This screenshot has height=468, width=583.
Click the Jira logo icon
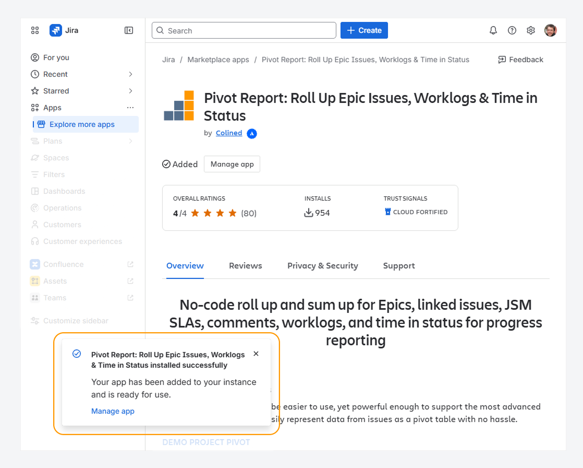pyautogui.click(x=56, y=30)
